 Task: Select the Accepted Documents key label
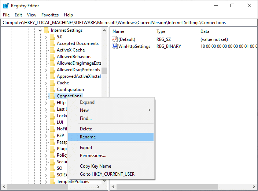coord(78,43)
